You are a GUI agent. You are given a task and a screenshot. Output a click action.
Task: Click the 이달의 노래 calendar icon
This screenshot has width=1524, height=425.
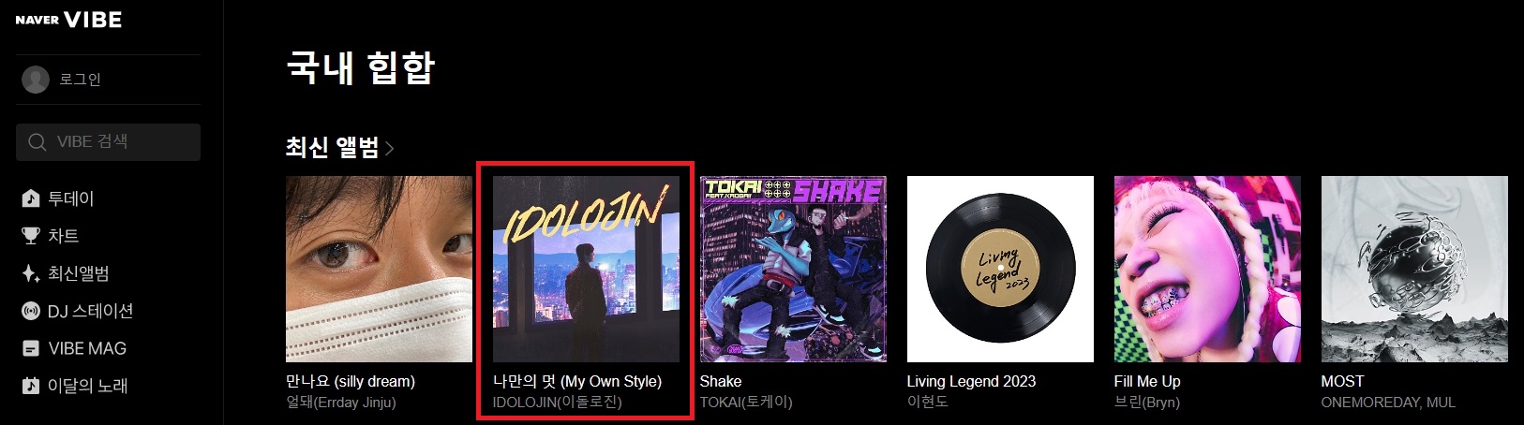(x=31, y=386)
